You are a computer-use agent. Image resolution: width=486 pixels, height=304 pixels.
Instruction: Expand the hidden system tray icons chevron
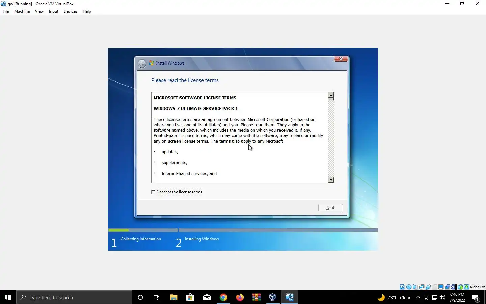[x=418, y=297]
